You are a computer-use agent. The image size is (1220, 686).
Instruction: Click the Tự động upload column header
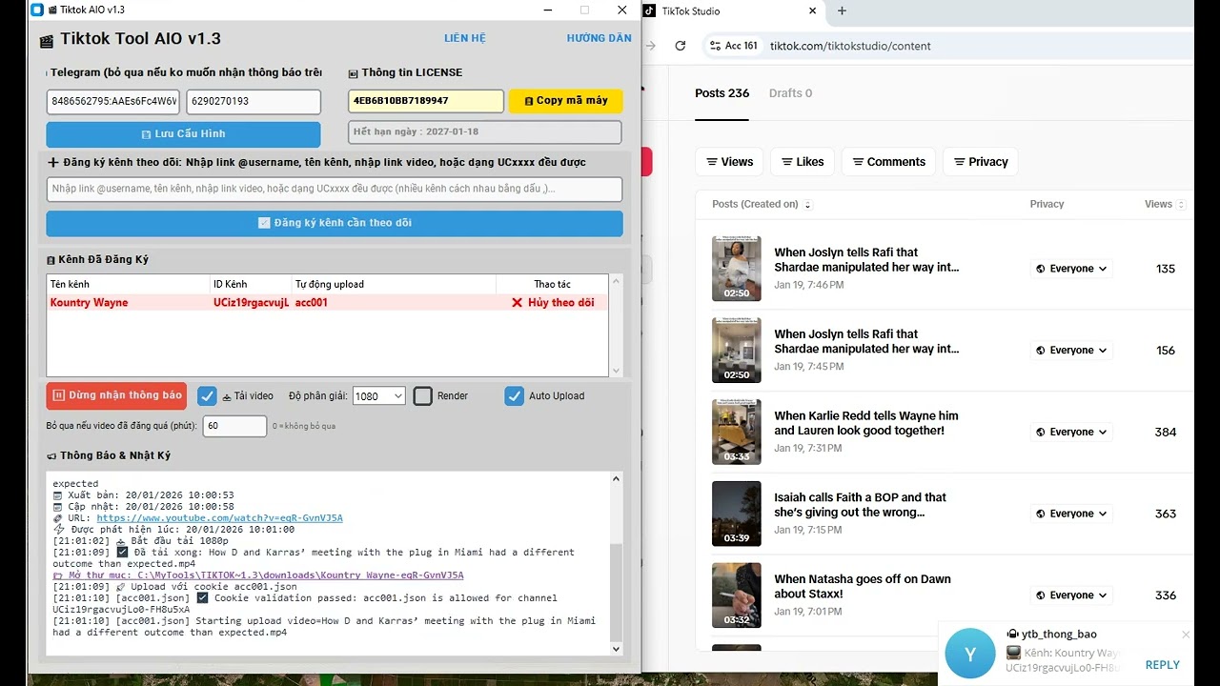tap(394, 284)
